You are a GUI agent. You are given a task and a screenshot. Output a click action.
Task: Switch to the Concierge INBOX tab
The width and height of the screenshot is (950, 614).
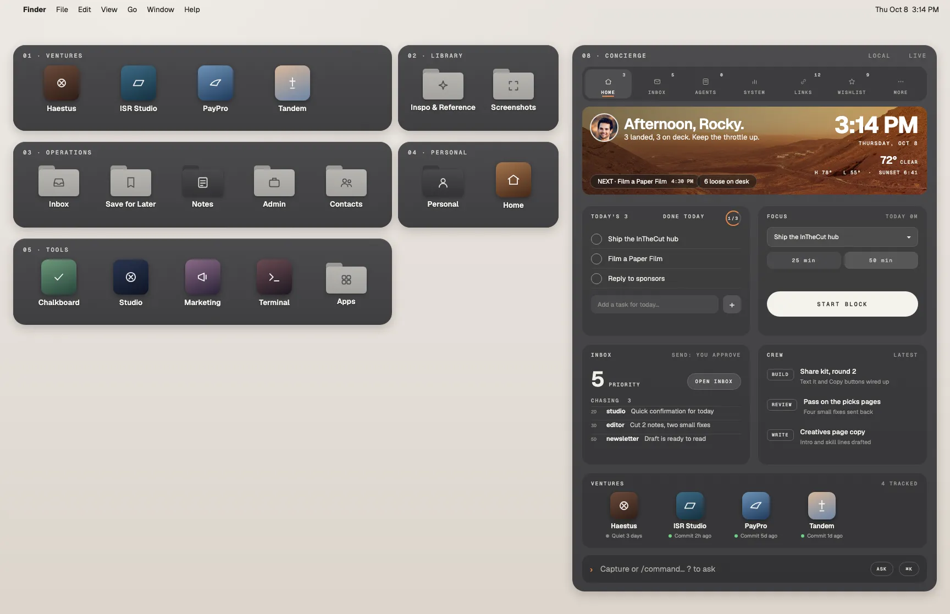[x=657, y=85]
